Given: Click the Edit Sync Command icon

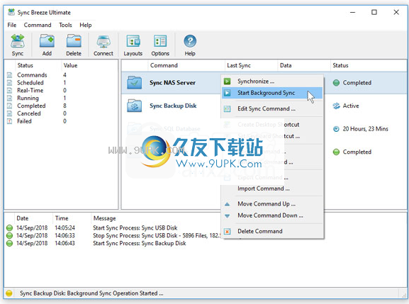Looking at the screenshot, I should click(228, 108).
